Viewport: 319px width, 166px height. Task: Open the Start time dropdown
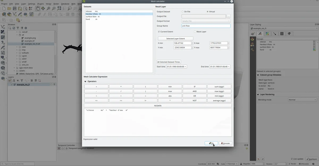coord(177,67)
